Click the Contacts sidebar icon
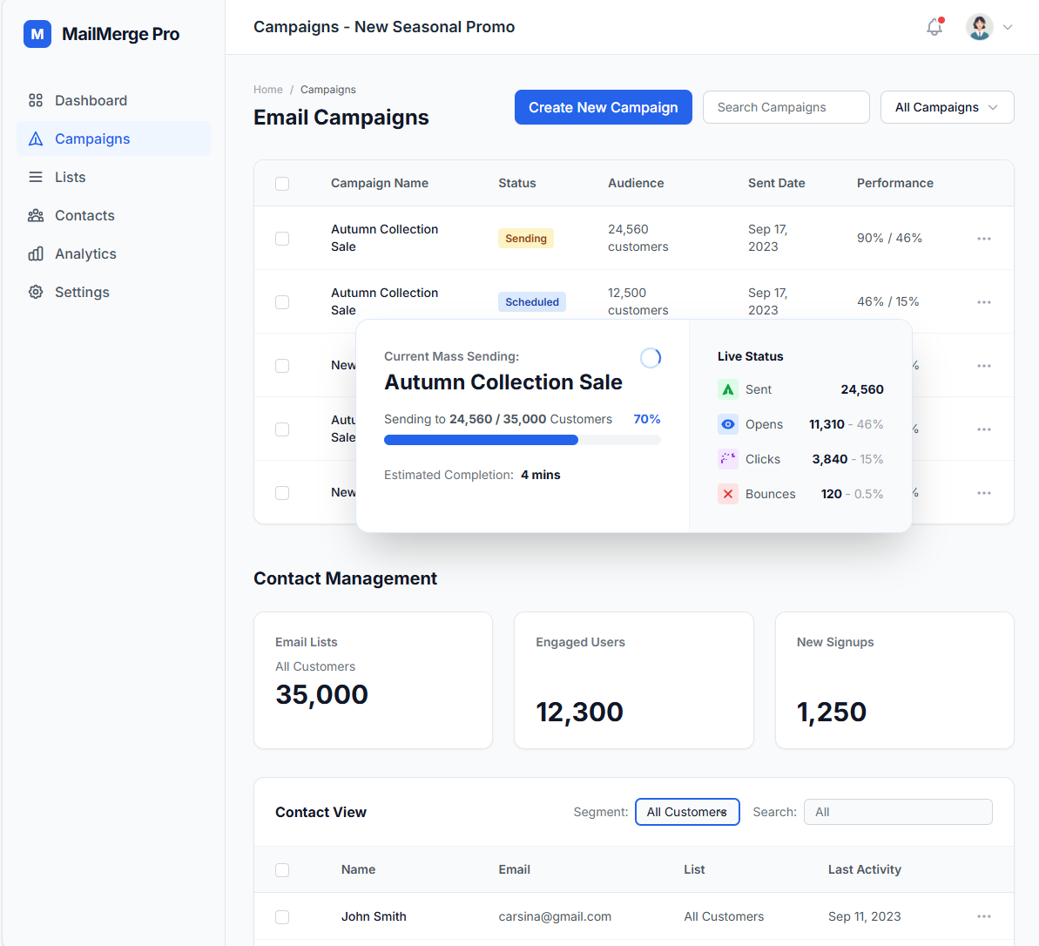1039x946 pixels. click(36, 215)
